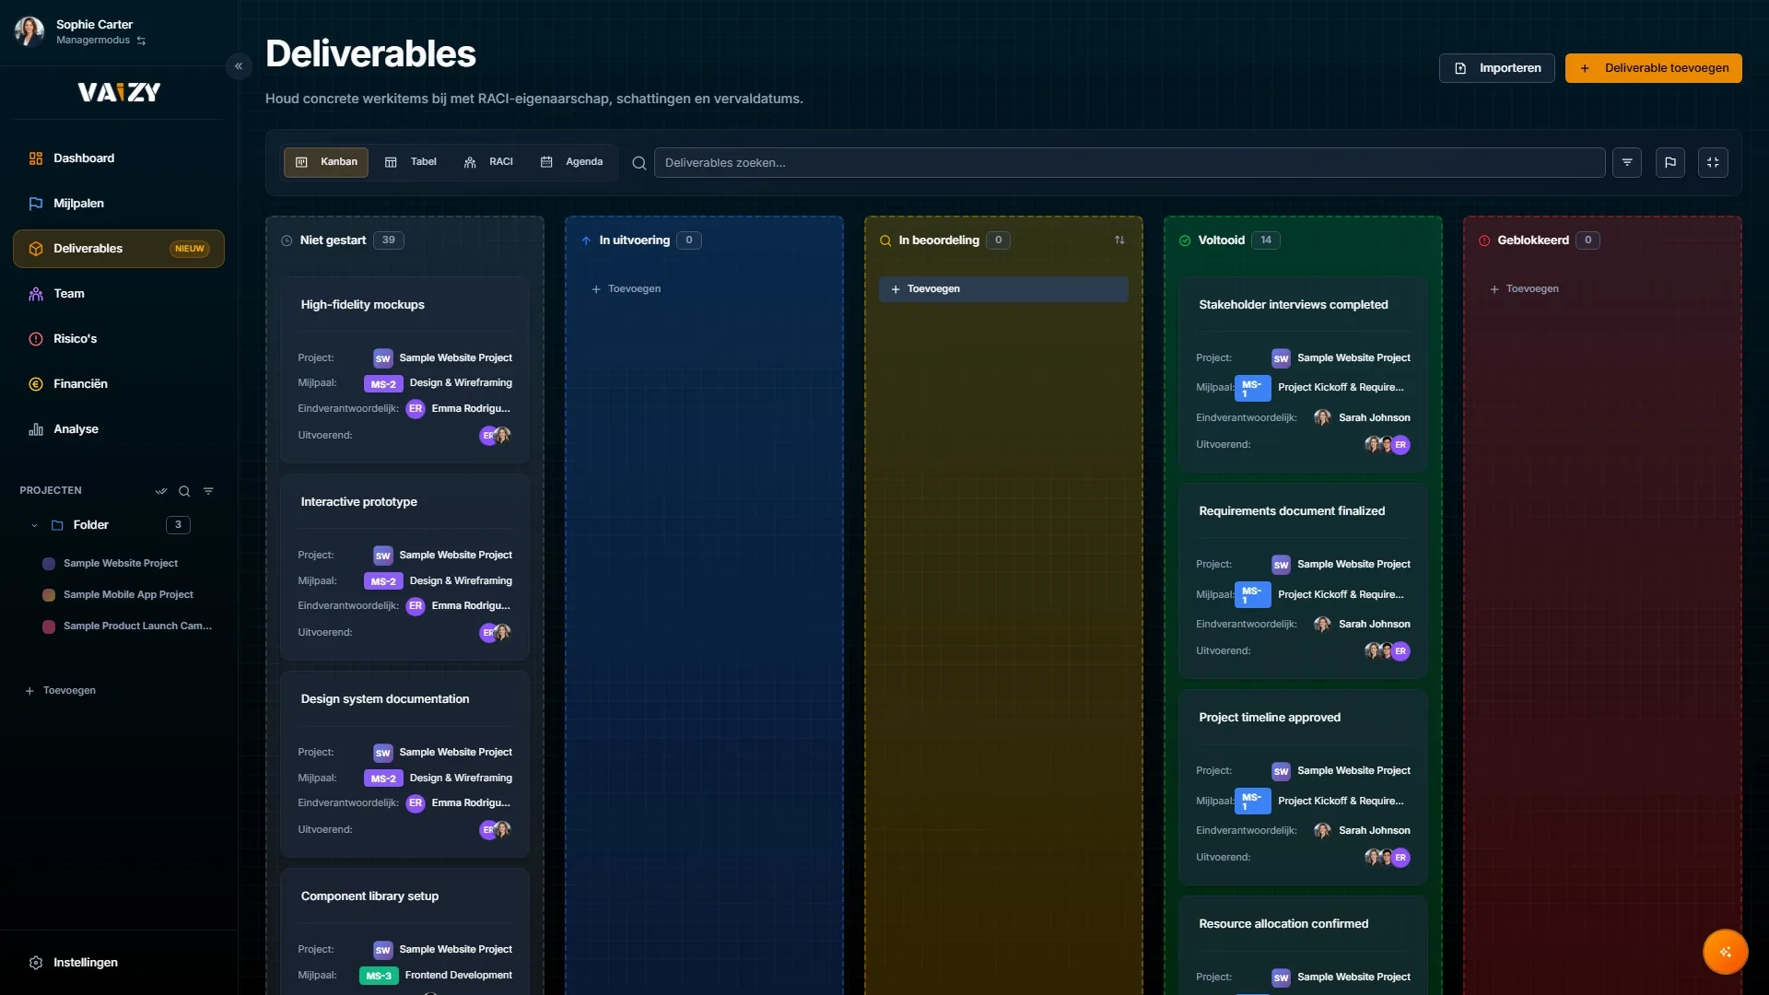
Task: Select Sample Website Project in tree
Action: (x=121, y=563)
